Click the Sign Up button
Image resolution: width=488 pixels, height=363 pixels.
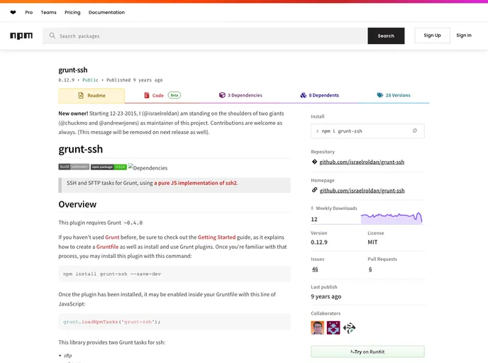click(x=432, y=35)
